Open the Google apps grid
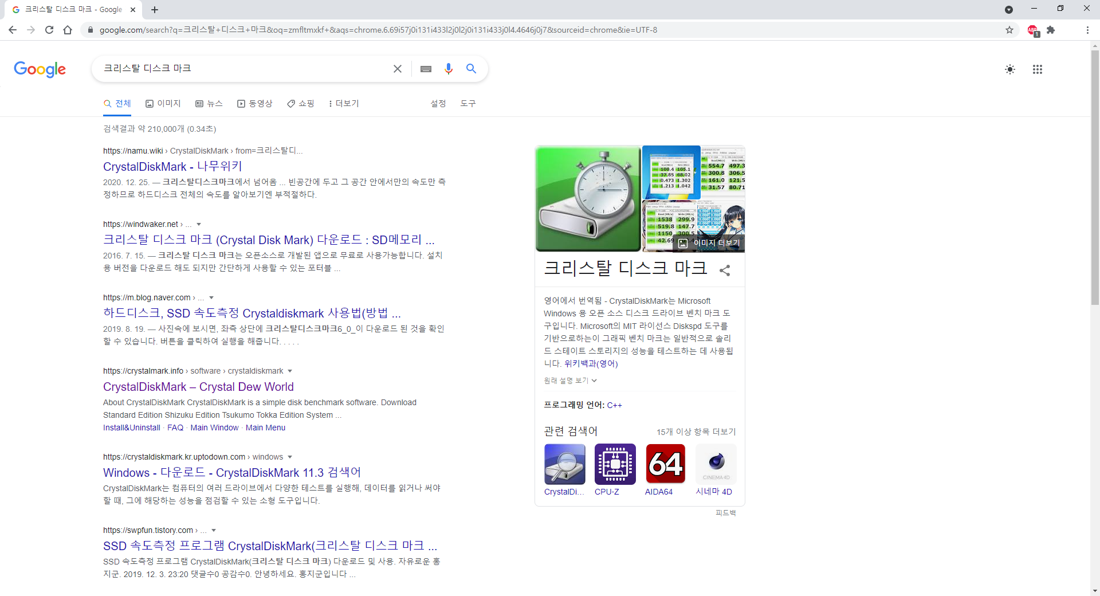The height and width of the screenshot is (596, 1100). pos(1038,69)
